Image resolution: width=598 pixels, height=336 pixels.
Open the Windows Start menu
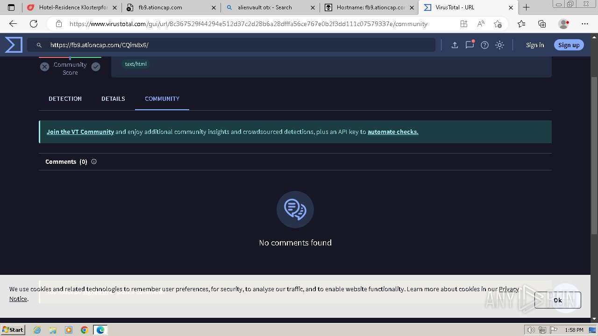13,329
